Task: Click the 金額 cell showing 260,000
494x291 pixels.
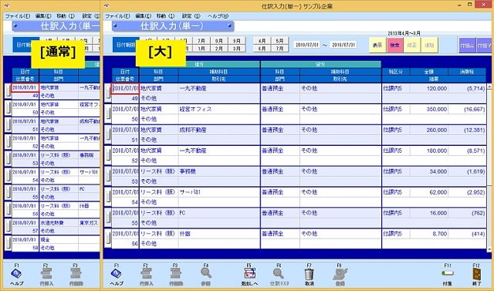Action: [429, 130]
